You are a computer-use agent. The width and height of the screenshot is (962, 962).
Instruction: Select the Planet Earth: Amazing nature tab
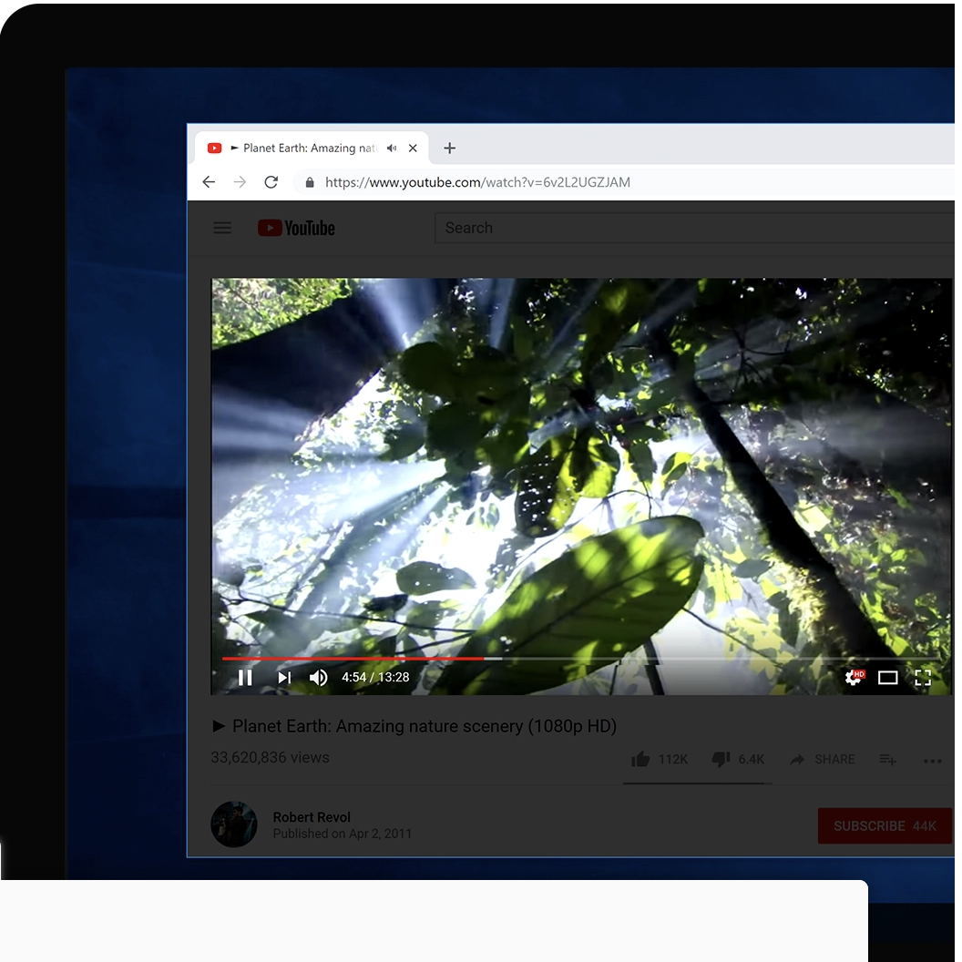pos(312,148)
